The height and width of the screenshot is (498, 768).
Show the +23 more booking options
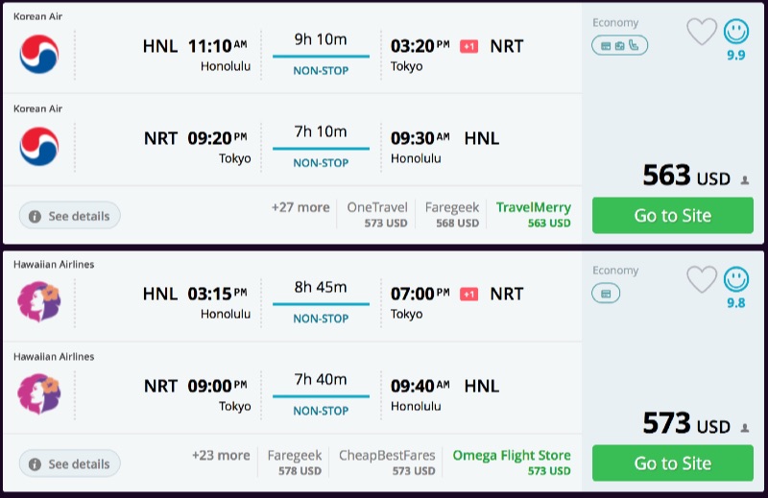click(x=221, y=455)
